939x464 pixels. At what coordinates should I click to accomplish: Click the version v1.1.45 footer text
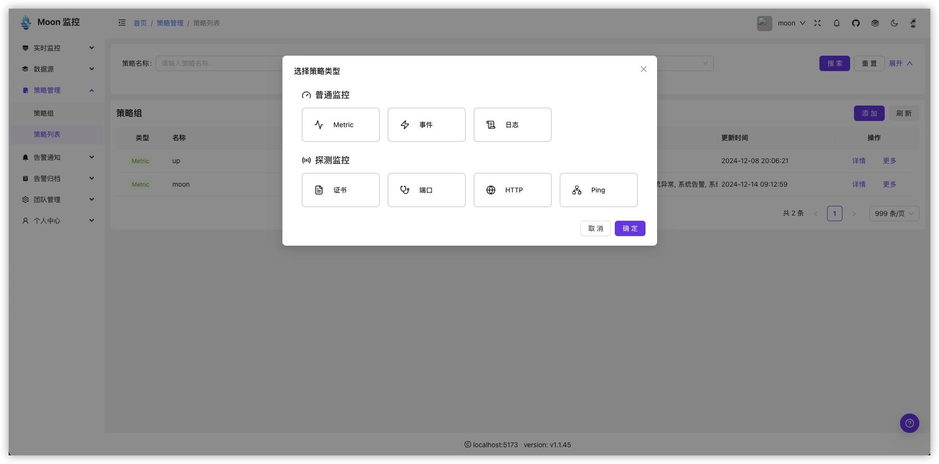point(548,445)
